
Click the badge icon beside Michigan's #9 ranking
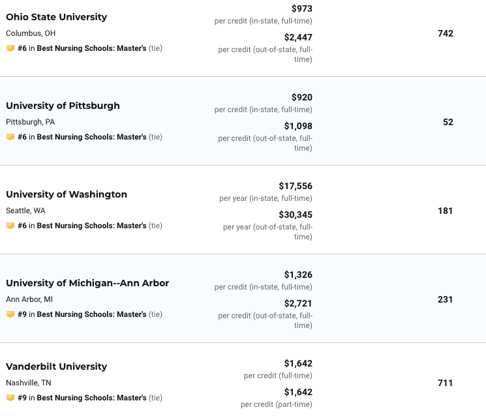tap(10, 314)
